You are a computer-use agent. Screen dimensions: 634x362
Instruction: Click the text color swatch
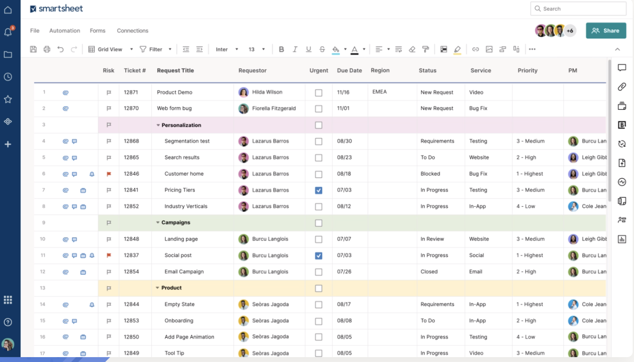(x=354, y=50)
